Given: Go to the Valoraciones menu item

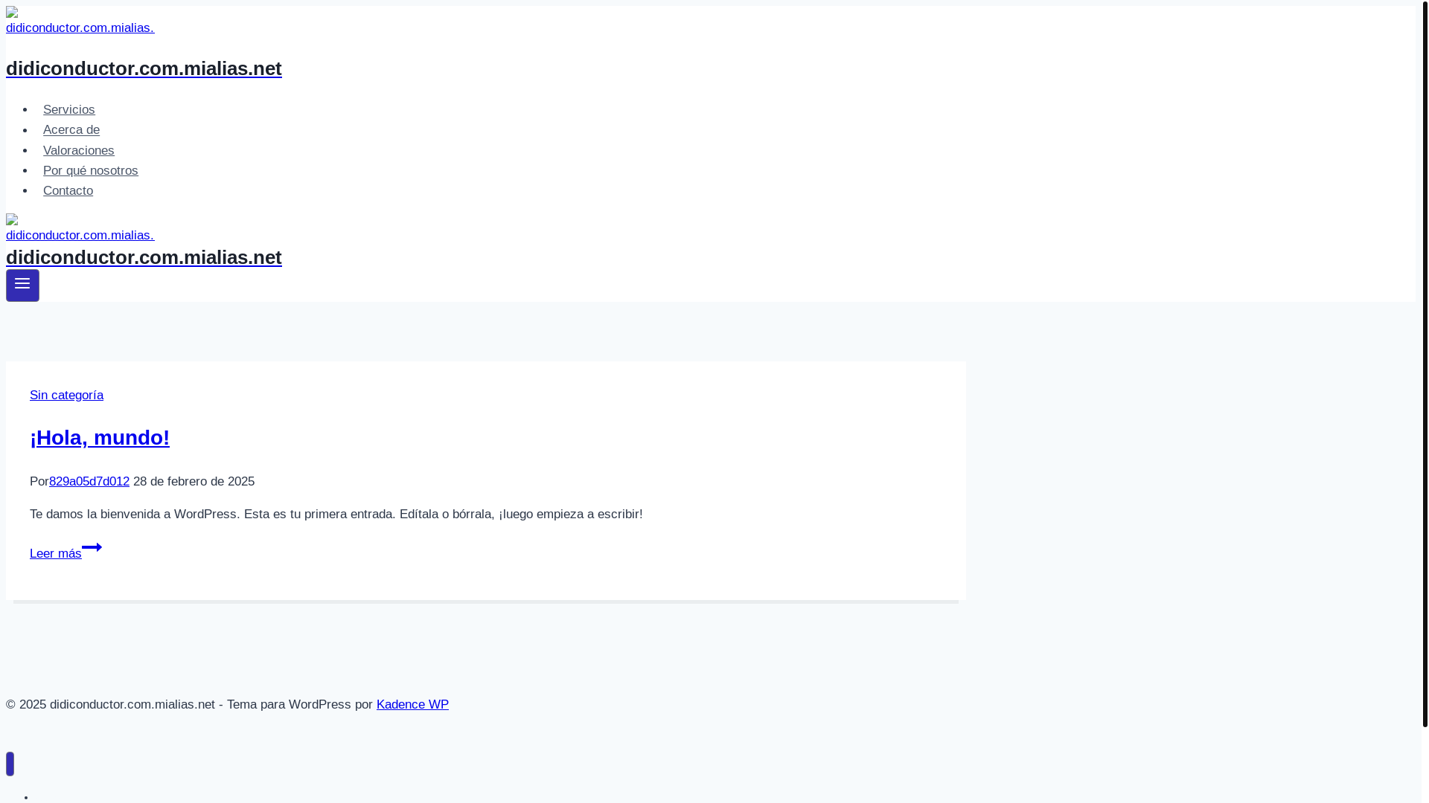Looking at the screenshot, I should pyautogui.click(x=79, y=150).
